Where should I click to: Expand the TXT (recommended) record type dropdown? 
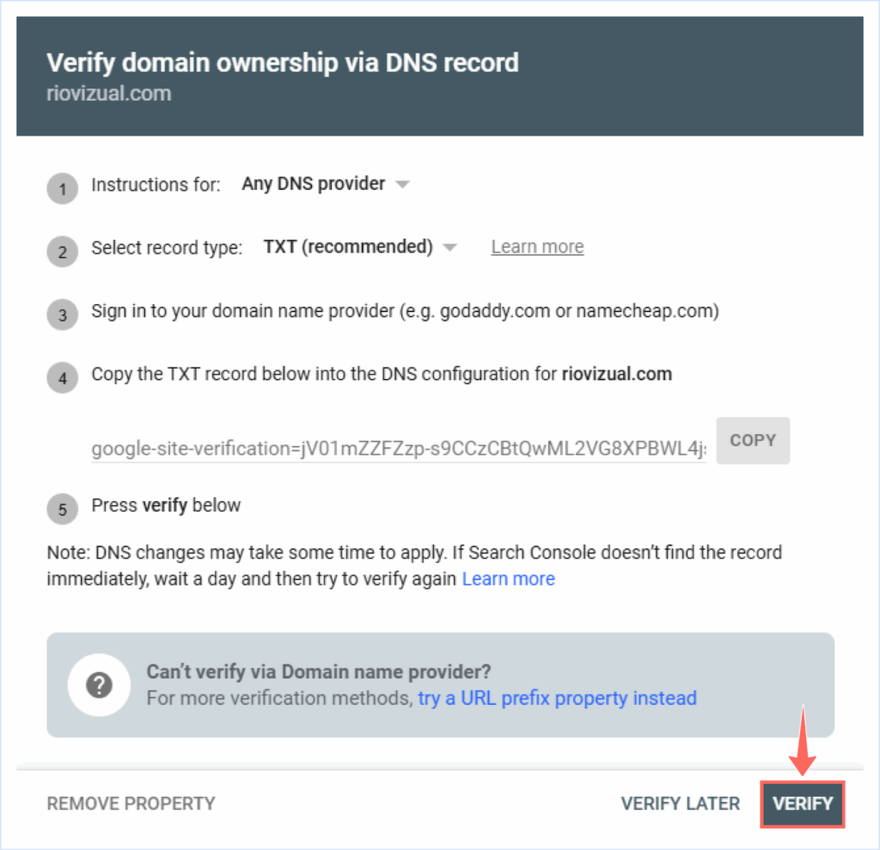coord(348,248)
